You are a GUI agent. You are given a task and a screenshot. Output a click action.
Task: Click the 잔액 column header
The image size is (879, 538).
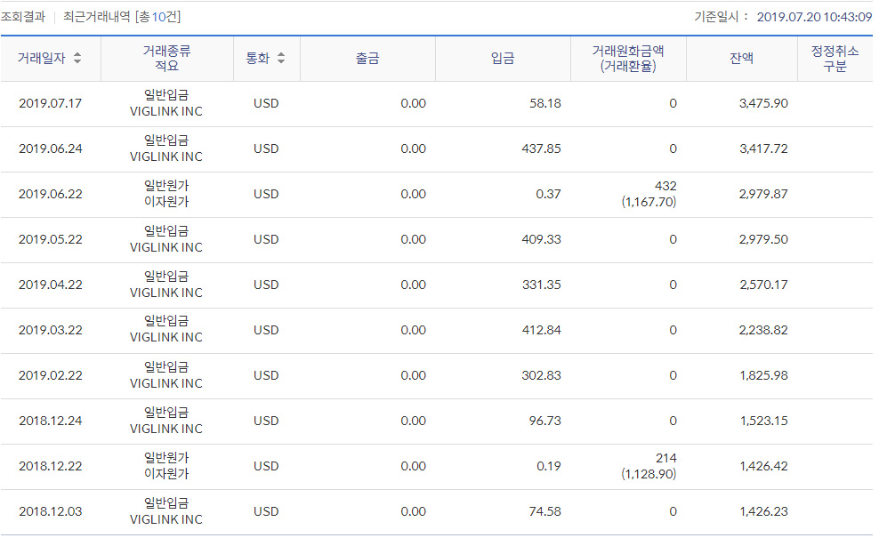[742, 59]
